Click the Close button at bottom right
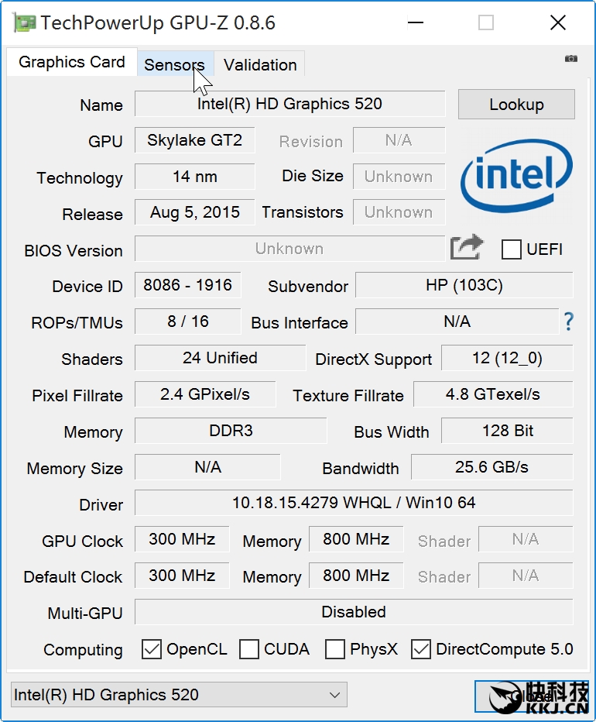596x722 pixels. coord(530,696)
